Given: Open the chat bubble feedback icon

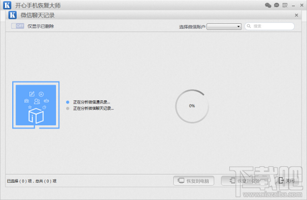Looking at the screenshot, I should point(276,6).
